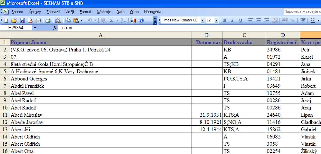
Task: Open the Nástroje menu
Action: click(104, 12)
